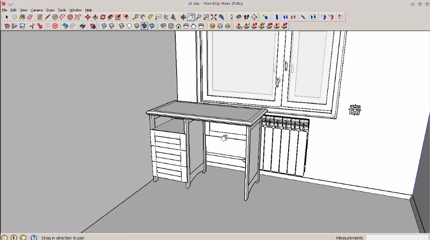The image size is (430, 240).
Task: Choose the Orbit camera tool
Action: click(183, 17)
